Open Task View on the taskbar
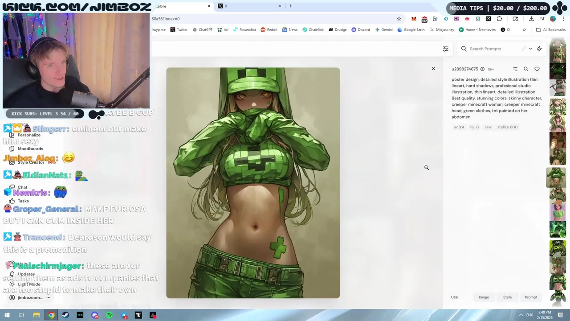Image resolution: width=570 pixels, height=321 pixels. pyautogui.click(x=21, y=315)
